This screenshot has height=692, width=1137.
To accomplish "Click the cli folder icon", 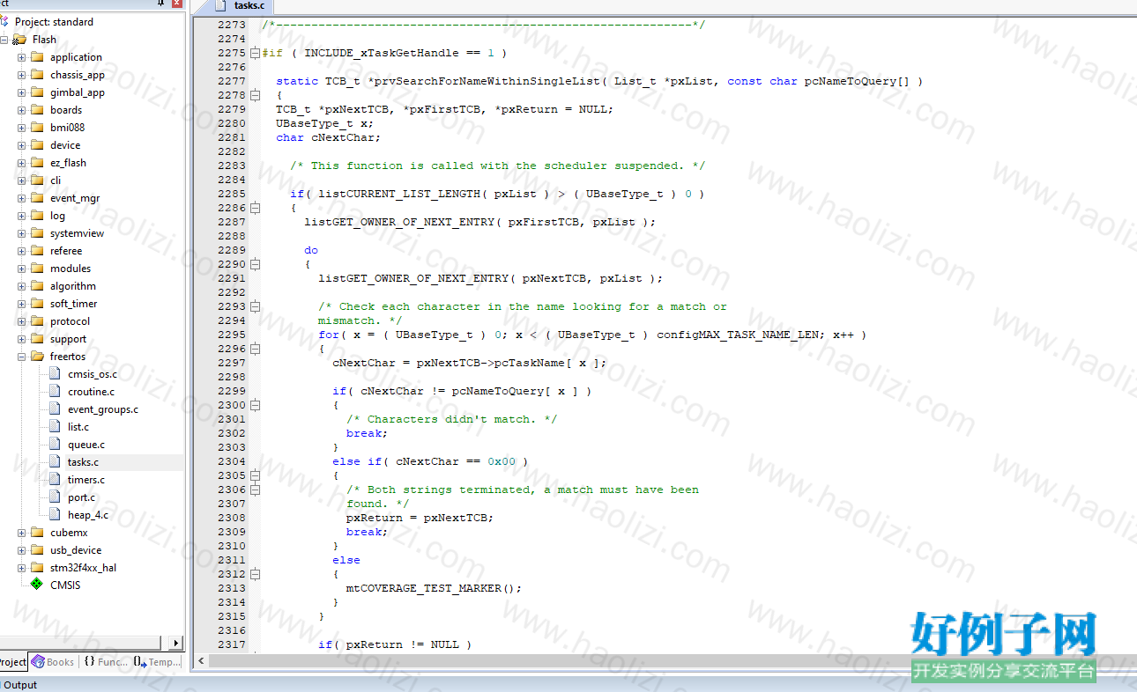I will [37, 180].
